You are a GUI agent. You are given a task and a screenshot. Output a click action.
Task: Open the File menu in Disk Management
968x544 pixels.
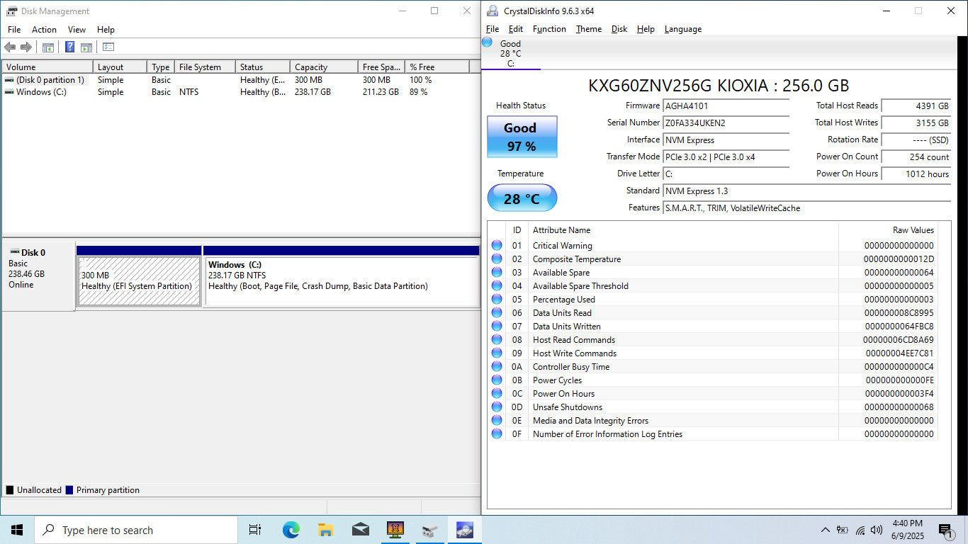(14, 30)
